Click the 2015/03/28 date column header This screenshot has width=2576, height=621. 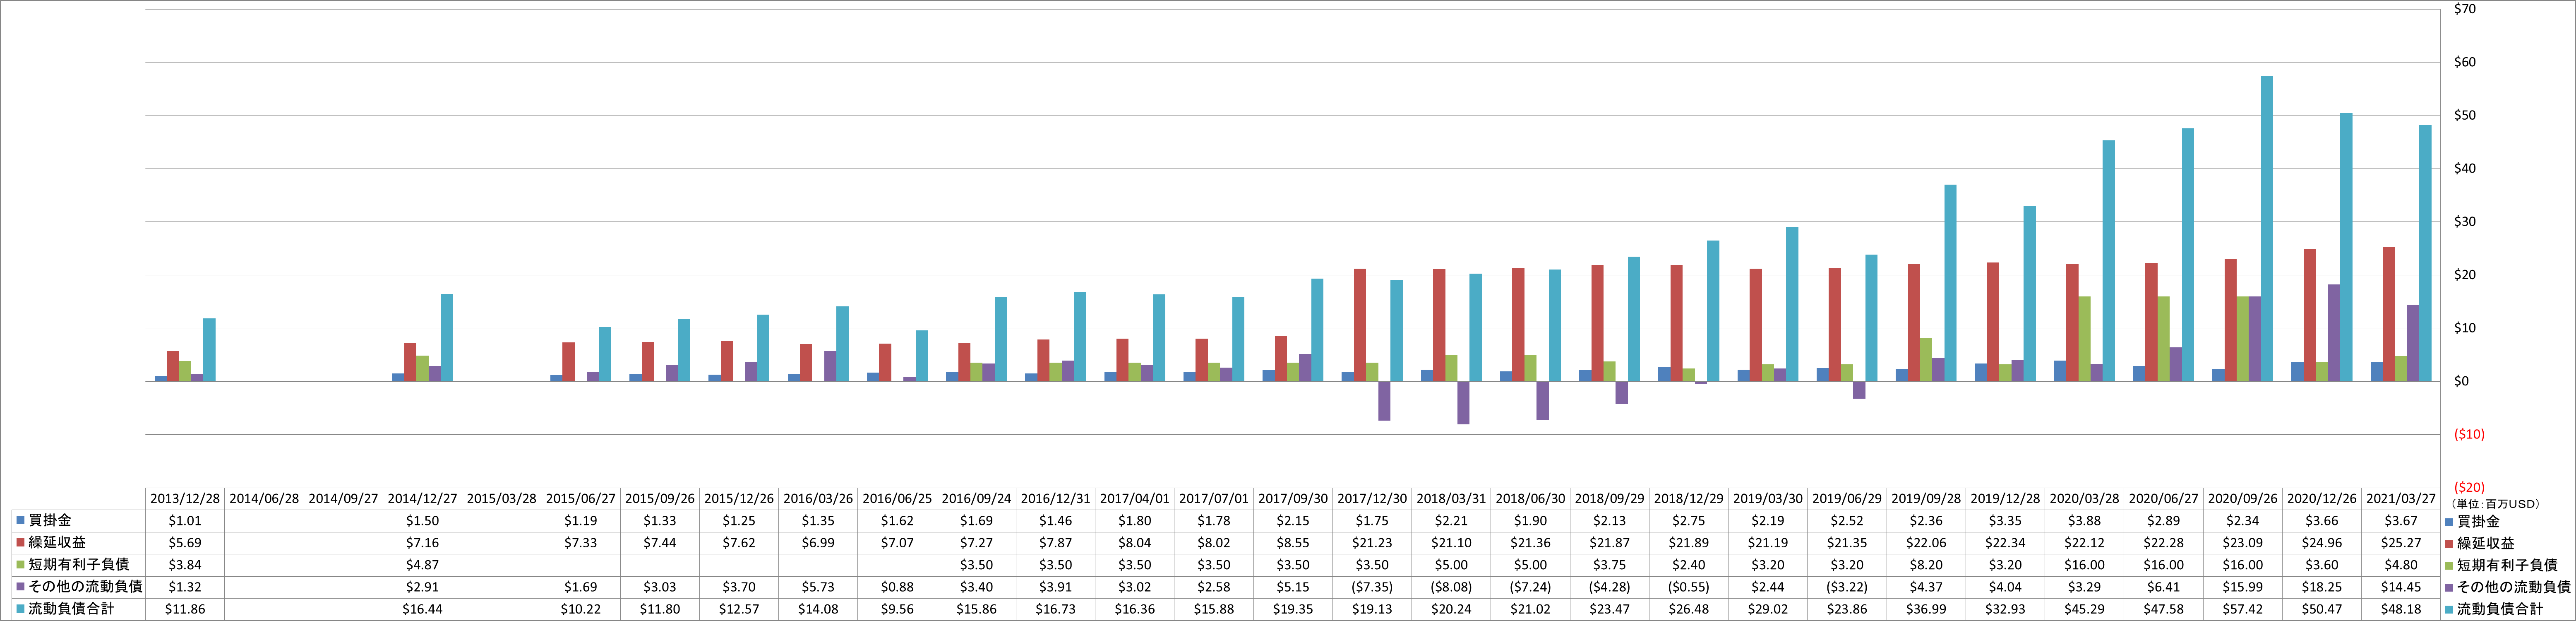(501, 499)
